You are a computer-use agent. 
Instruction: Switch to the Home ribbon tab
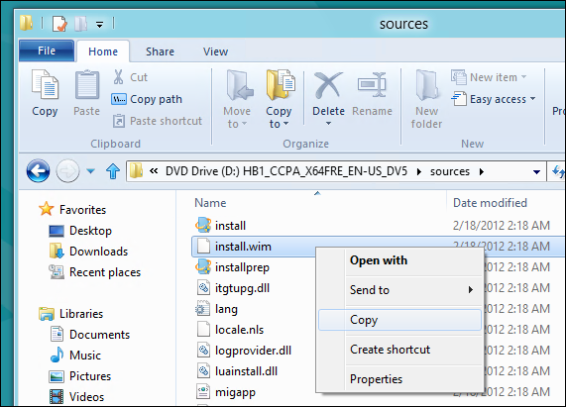click(x=103, y=51)
